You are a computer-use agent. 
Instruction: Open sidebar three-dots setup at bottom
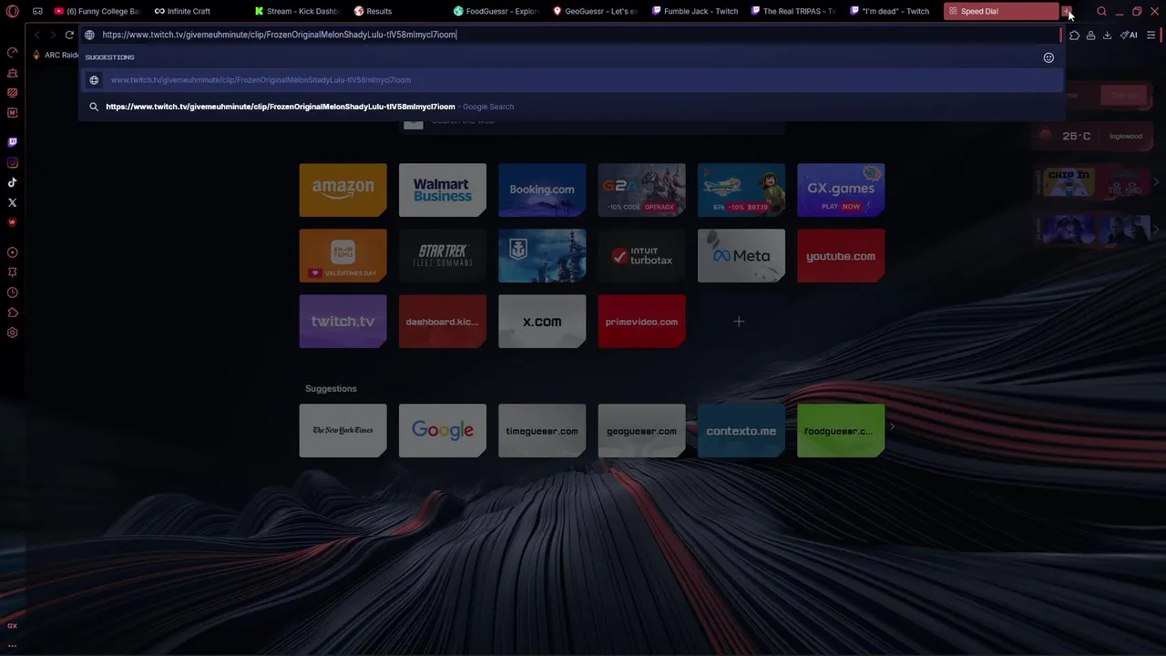point(12,645)
